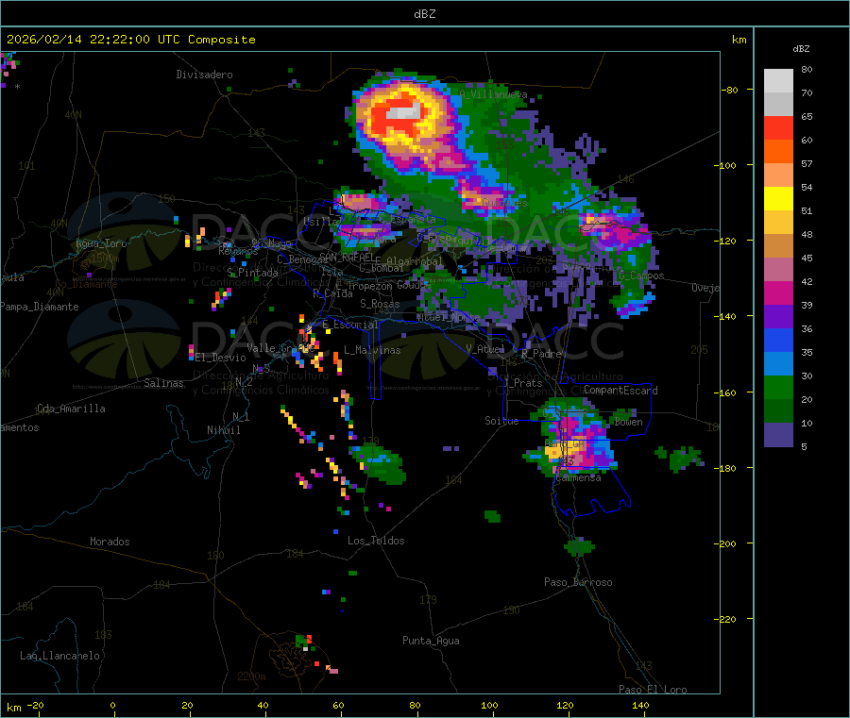Click the Soitue map label
This screenshot has width=850, height=718.
(x=501, y=421)
